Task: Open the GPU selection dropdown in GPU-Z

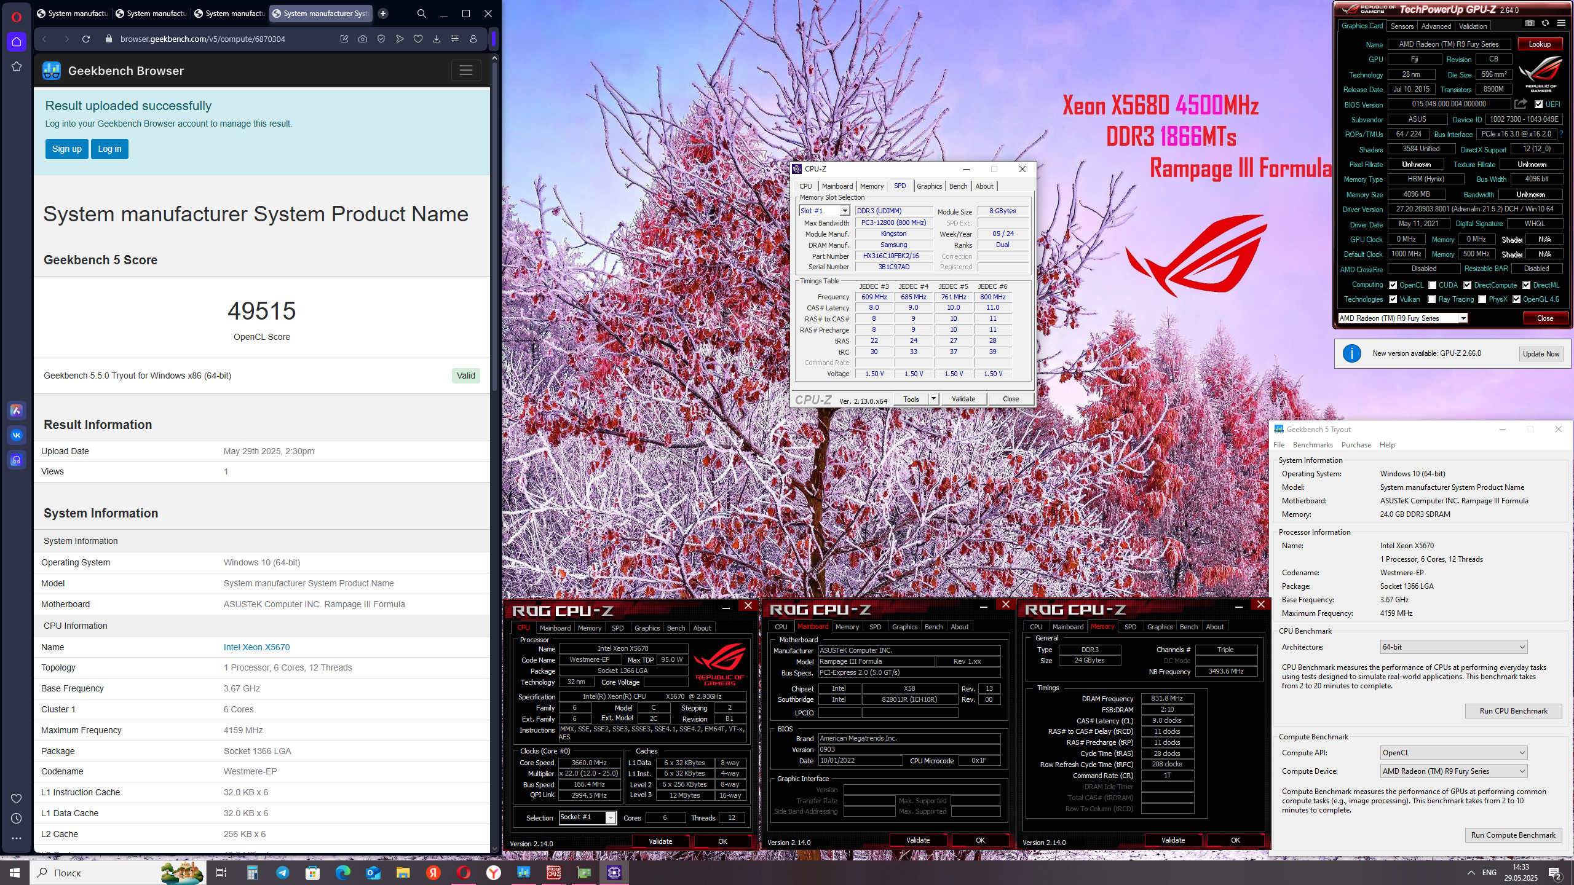Action: (1402, 318)
